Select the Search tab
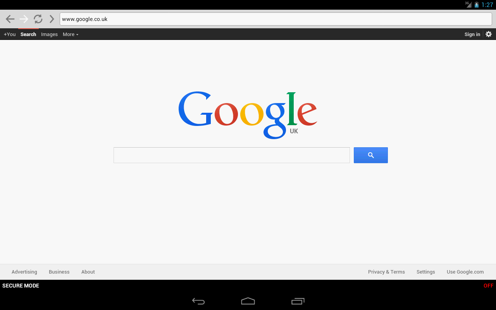 coord(28,34)
